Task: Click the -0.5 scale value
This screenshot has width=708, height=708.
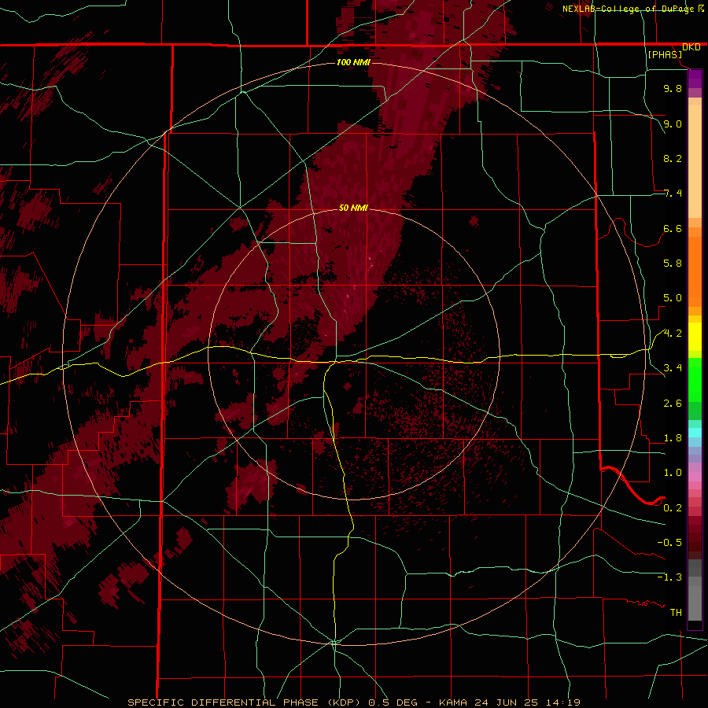Action: 669,543
